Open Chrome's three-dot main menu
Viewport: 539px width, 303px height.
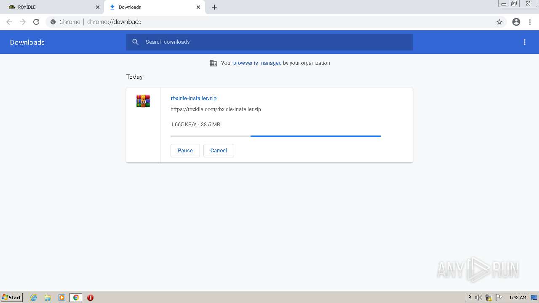(x=530, y=22)
